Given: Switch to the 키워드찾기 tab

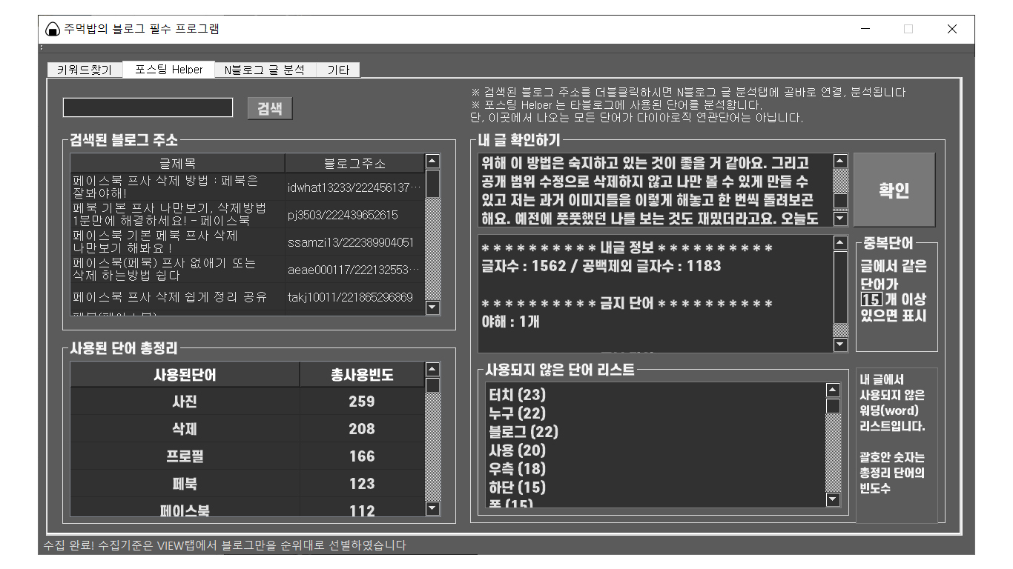Looking at the screenshot, I should coord(85,70).
